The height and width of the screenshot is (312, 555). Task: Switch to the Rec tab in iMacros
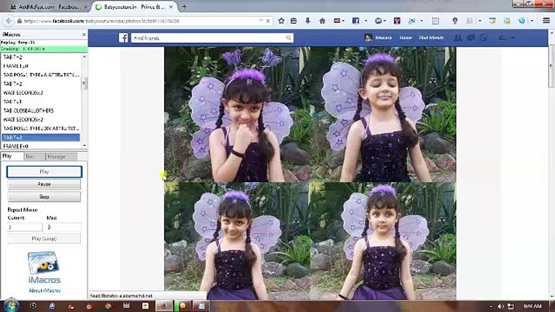tap(34, 156)
